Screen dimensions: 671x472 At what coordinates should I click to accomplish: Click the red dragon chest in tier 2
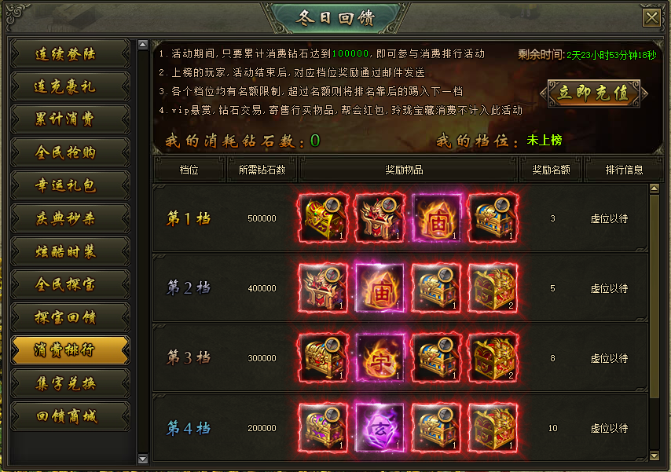493,287
